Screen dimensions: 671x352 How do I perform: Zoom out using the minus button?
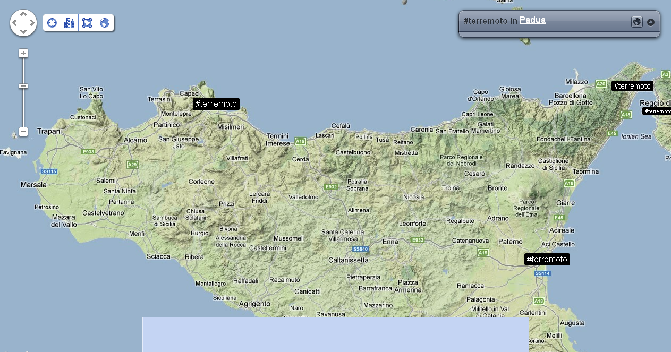(23, 132)
